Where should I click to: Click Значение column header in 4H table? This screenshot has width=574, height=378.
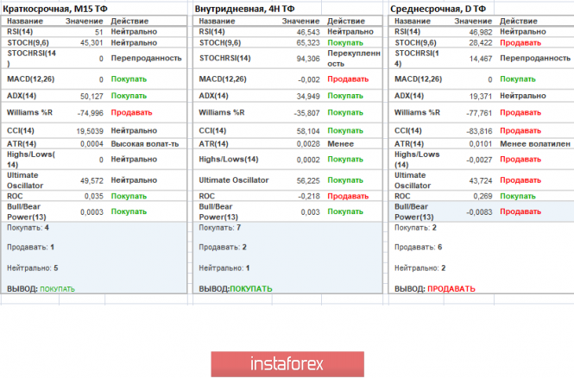(x=300, y=22)
